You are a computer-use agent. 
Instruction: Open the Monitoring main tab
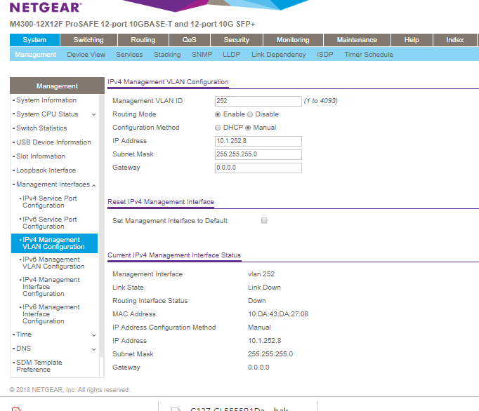coord(293,40)
